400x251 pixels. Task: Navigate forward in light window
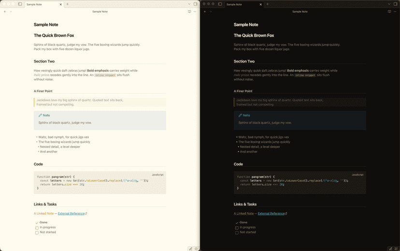(11, 12)
